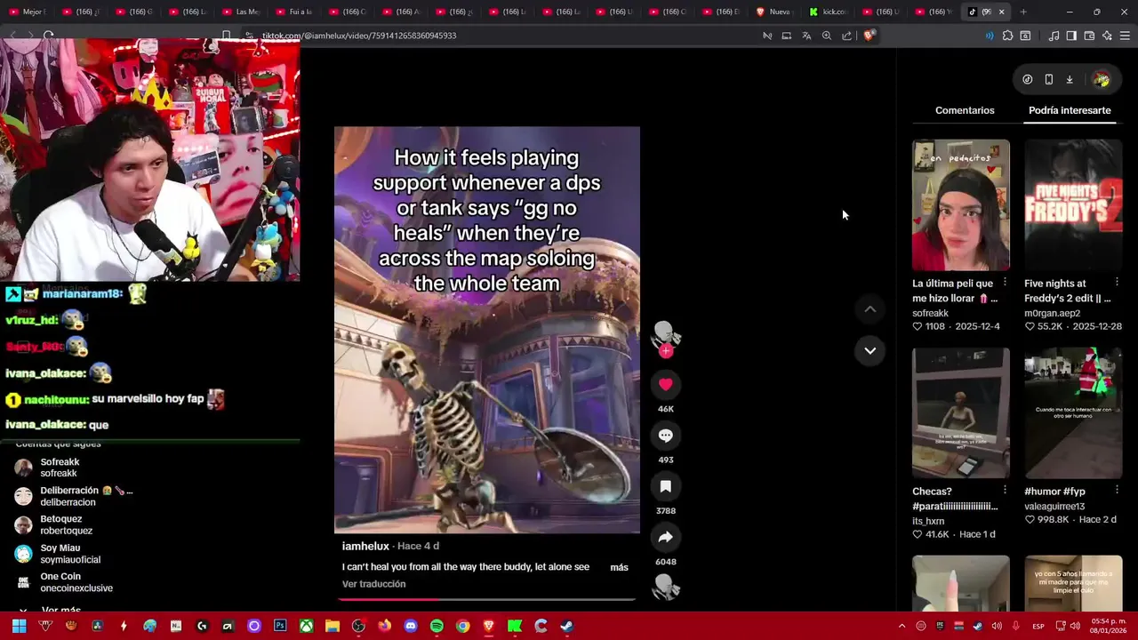Go to the previous video with up arrow
This screenshot has height=640, width=1138.
870,309
